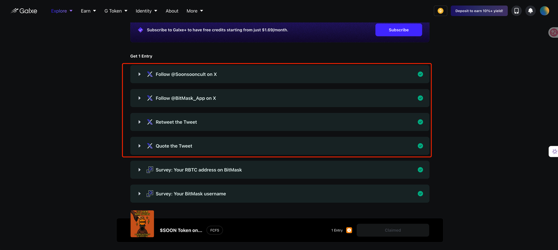Click the round red extension icon at right edge
The image size is (558, 250).
(554, 32)
